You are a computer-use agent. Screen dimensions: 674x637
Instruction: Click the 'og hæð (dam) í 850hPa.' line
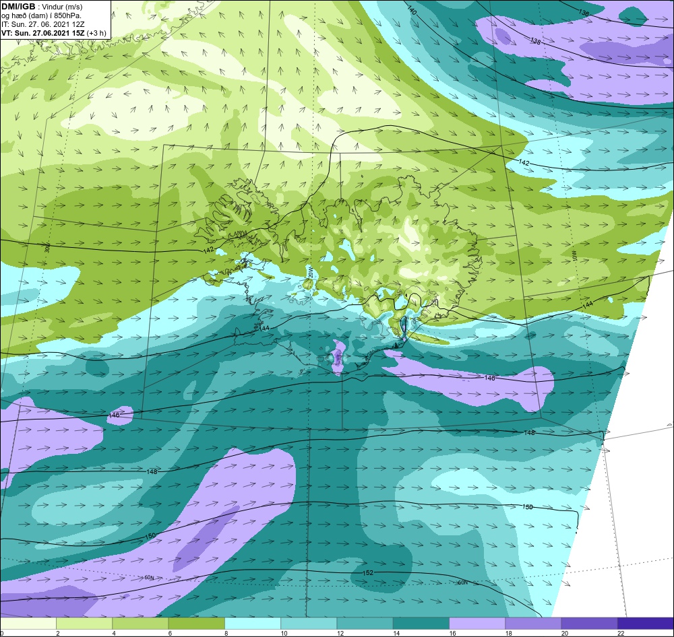[x=41, y=15]
